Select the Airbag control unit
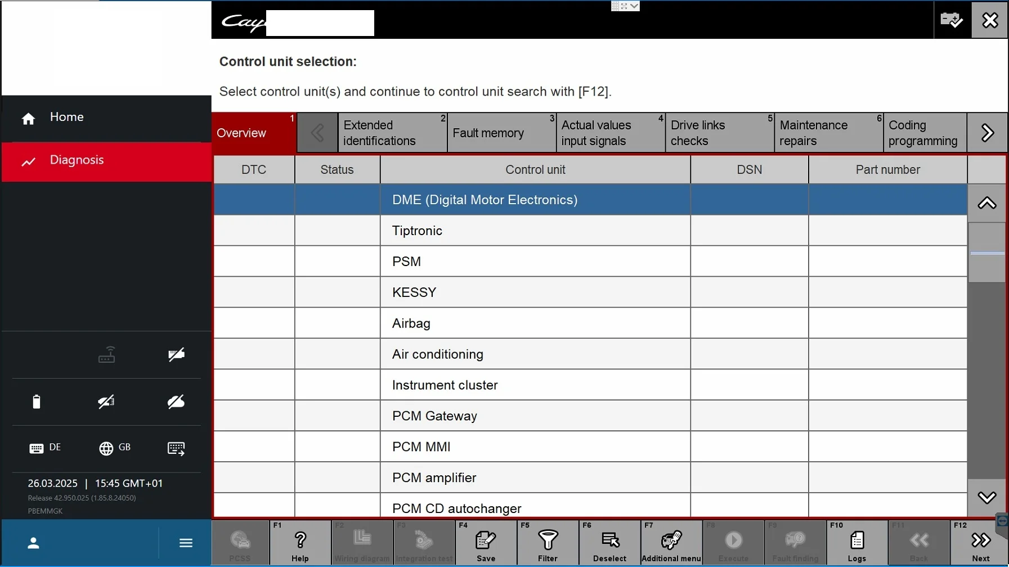The height and width of the screenshot is (567, 1009). pos(590,323)
